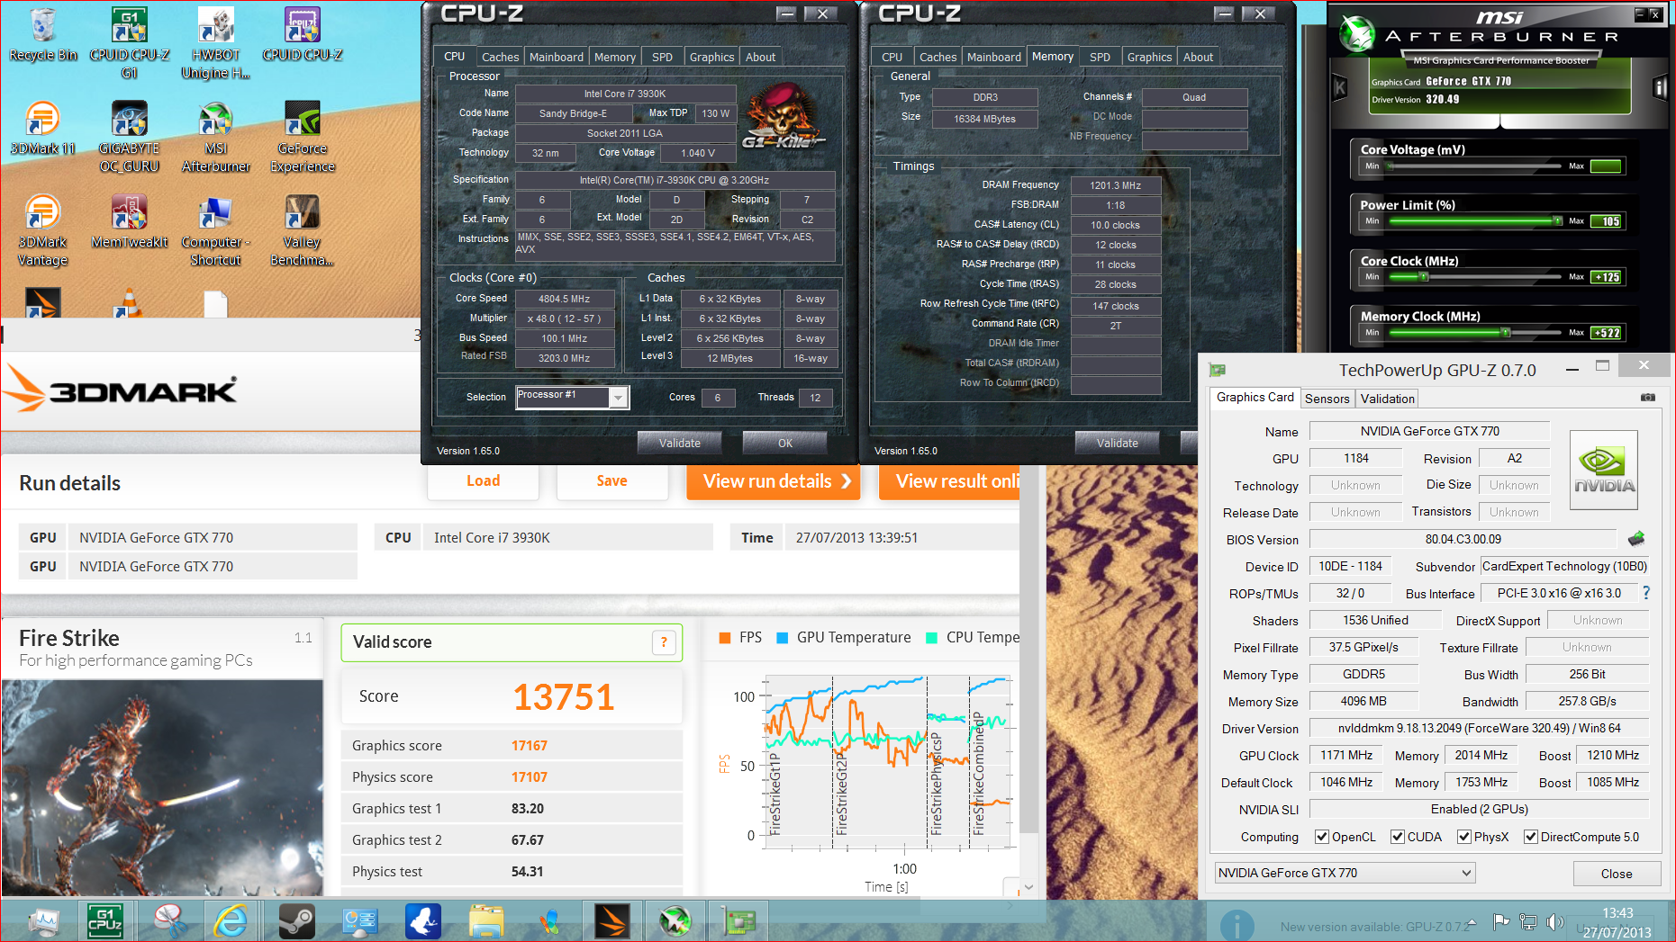The image size is (1676, 942).
Task: Launch the 3DMark Vantage desktop shortcut
Action: pyautogui.click(x=42, y=231)
